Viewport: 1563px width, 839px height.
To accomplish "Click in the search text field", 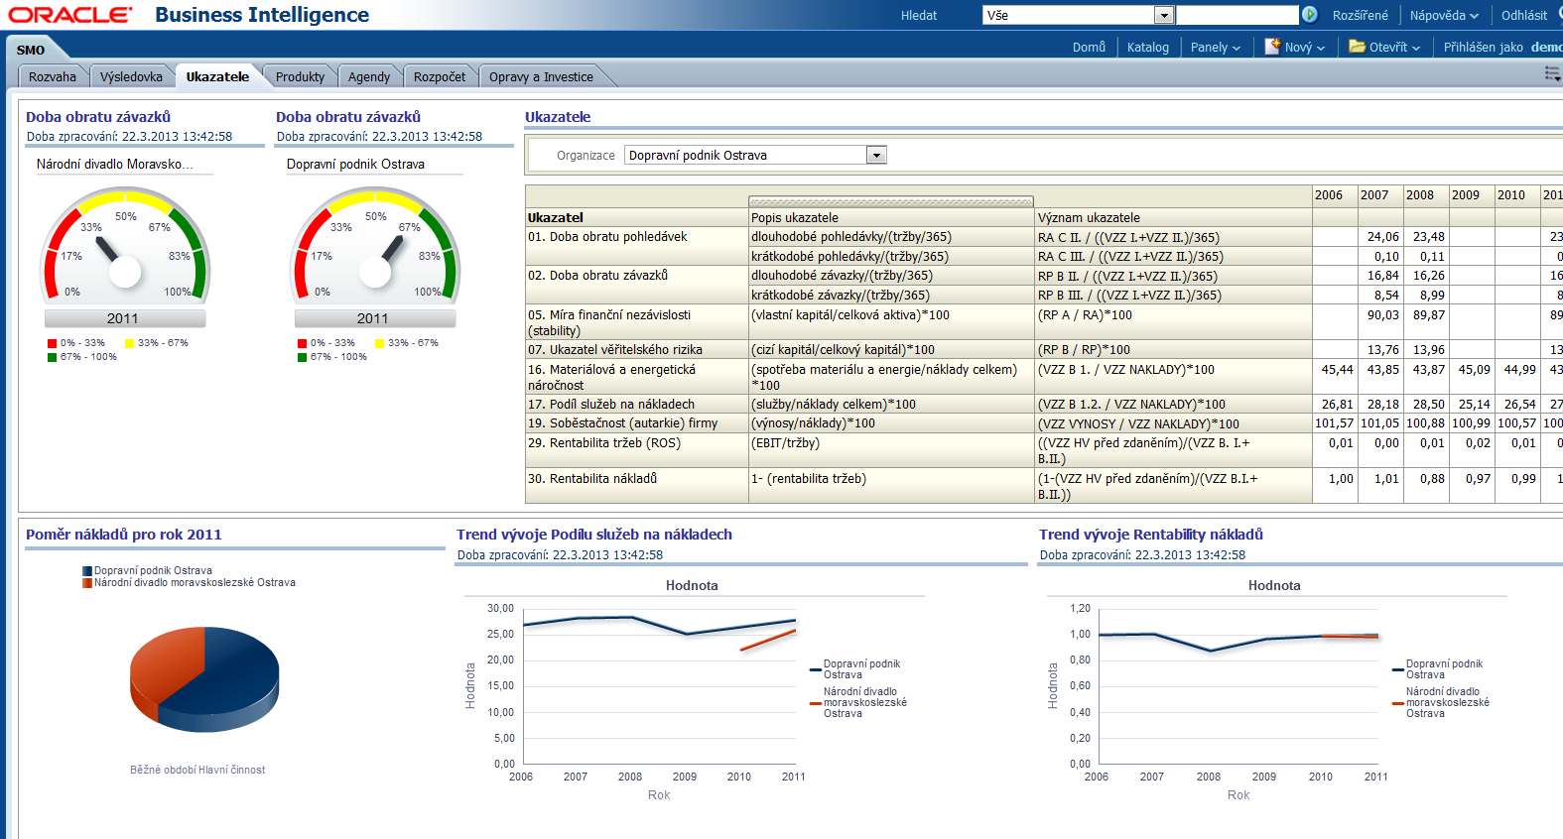I will point(1237,15).
